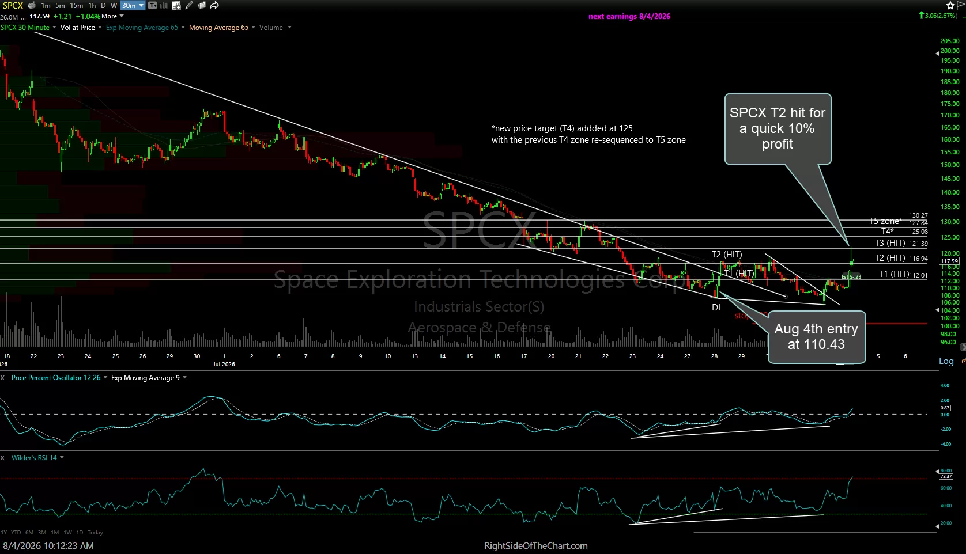Open the text/template tool icon
The image size is (966, 554).
click(152, 6)
